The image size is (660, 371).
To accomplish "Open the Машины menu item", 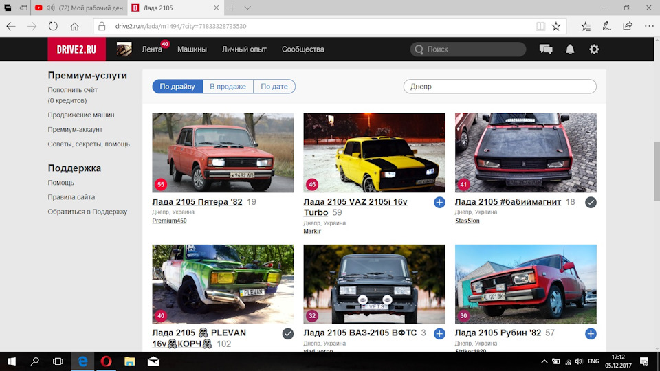I will (x=192, y=49).
